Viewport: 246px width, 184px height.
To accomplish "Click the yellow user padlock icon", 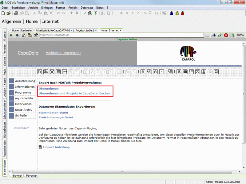I will (x=177, y=13).
